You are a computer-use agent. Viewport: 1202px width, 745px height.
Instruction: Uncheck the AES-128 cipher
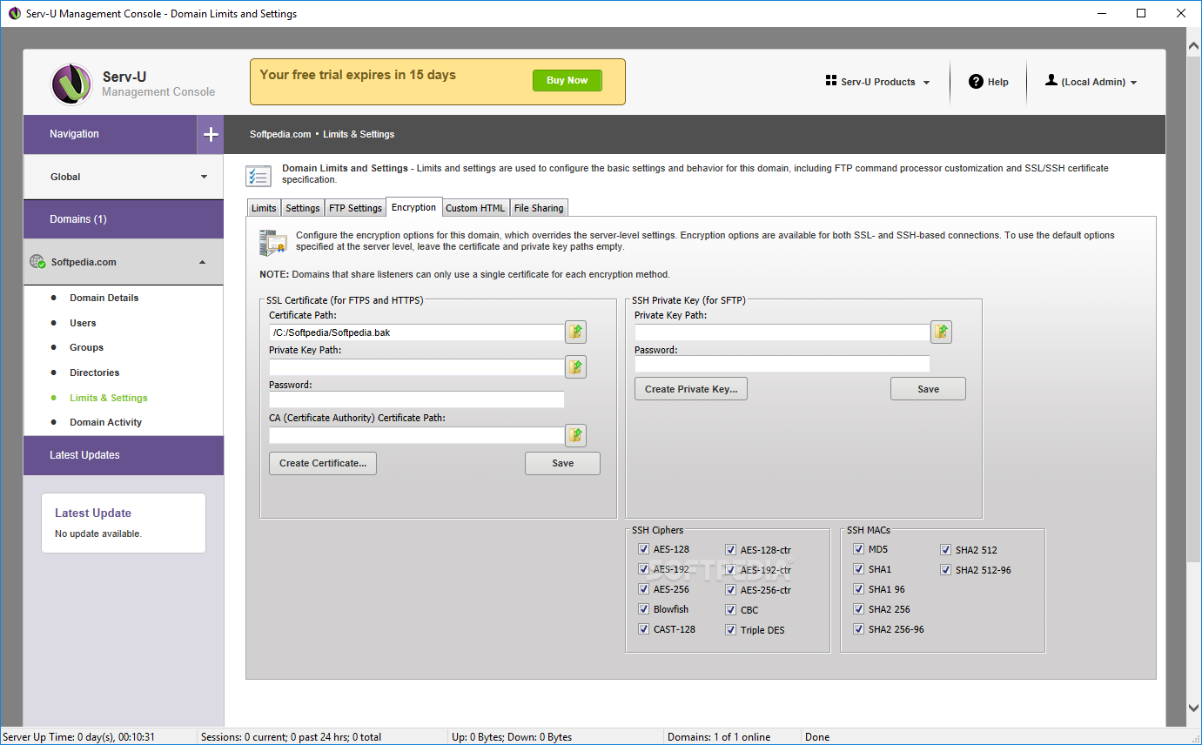643,549
